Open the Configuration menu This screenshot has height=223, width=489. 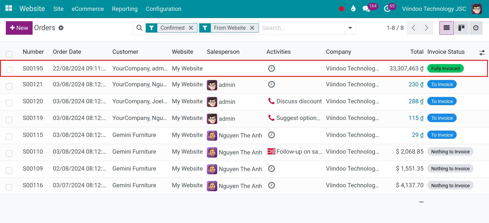click(163, 9)
